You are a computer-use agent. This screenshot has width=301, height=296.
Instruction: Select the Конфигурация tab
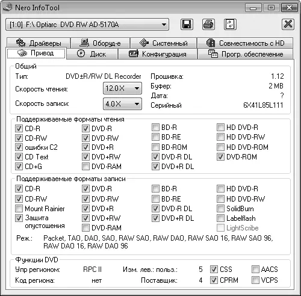158,54
